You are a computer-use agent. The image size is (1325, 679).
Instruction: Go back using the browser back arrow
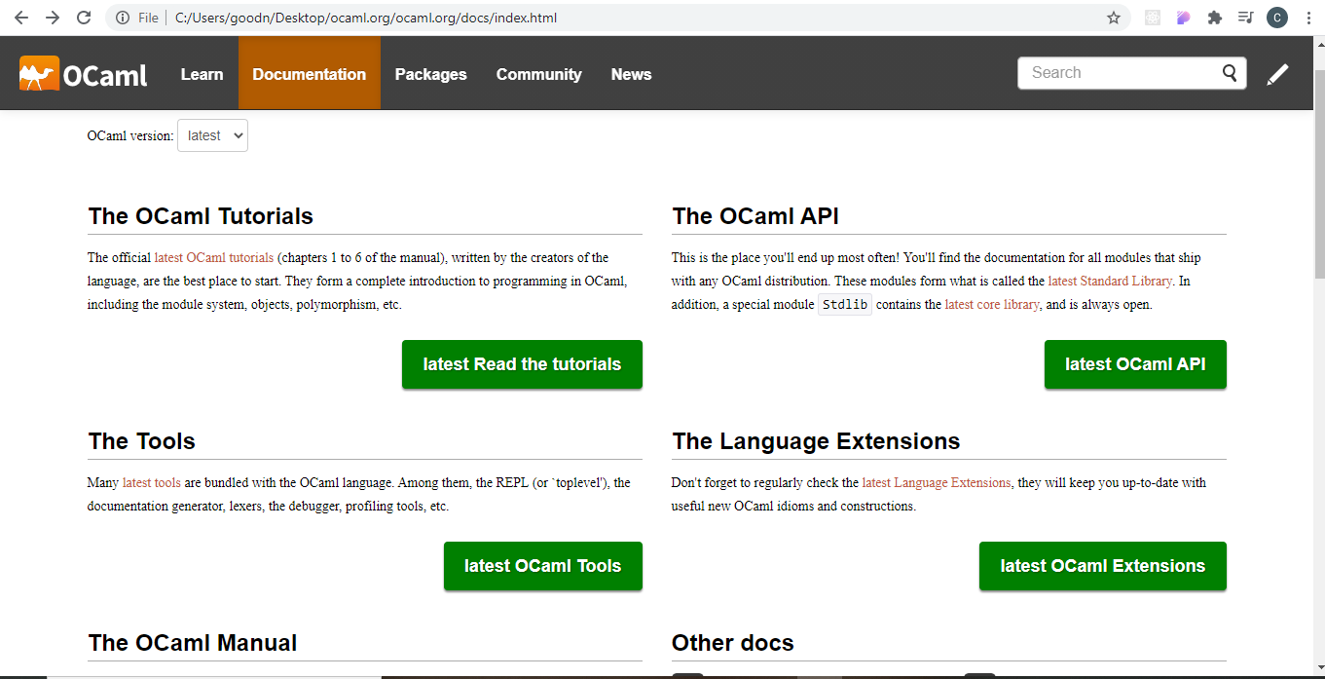[21, 18]
